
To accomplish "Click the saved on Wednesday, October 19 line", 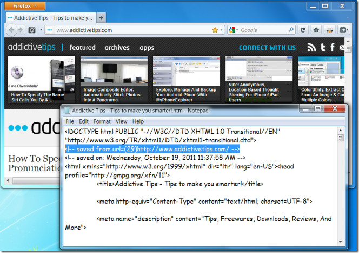I will point(155,158).
